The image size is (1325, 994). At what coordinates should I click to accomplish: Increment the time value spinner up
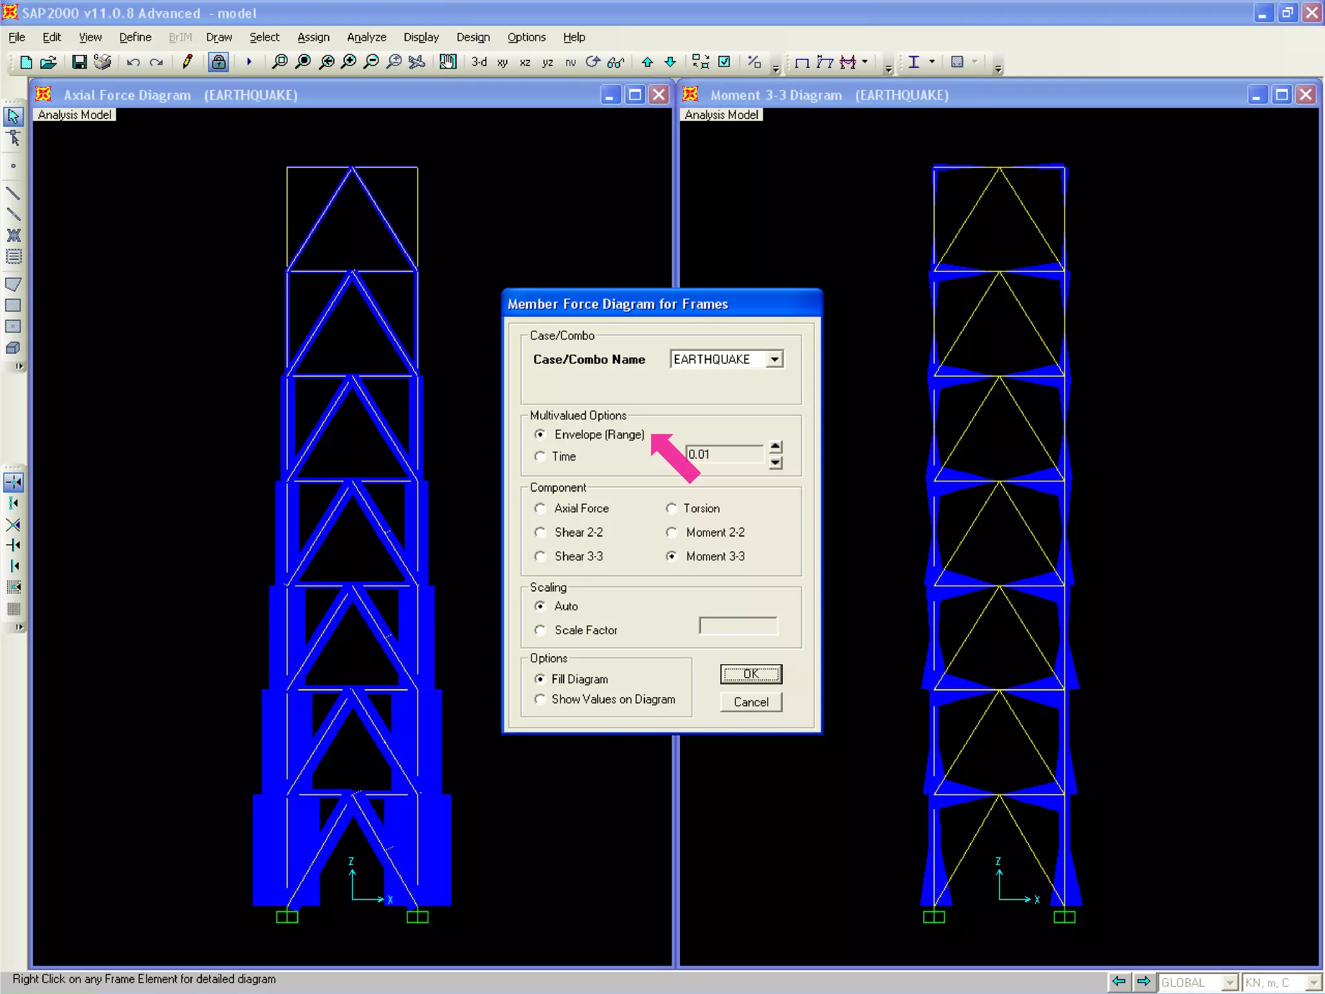tap(775, 447)
